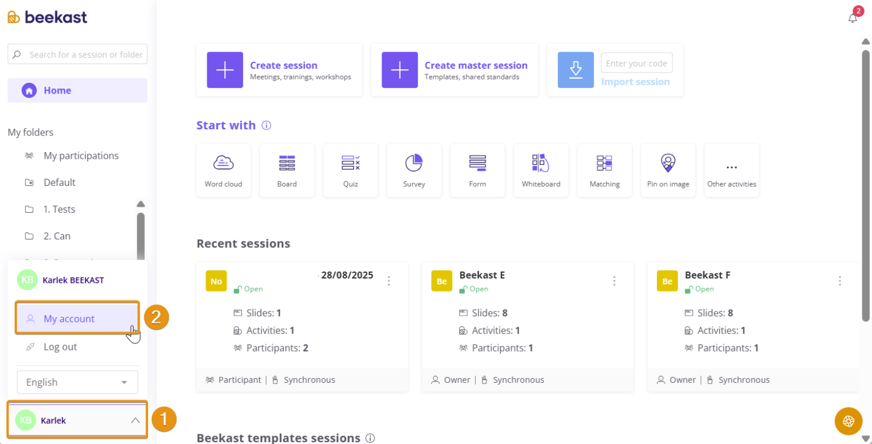Click Log out in user menu
The image size is (872, 444).
pos(60,347)
